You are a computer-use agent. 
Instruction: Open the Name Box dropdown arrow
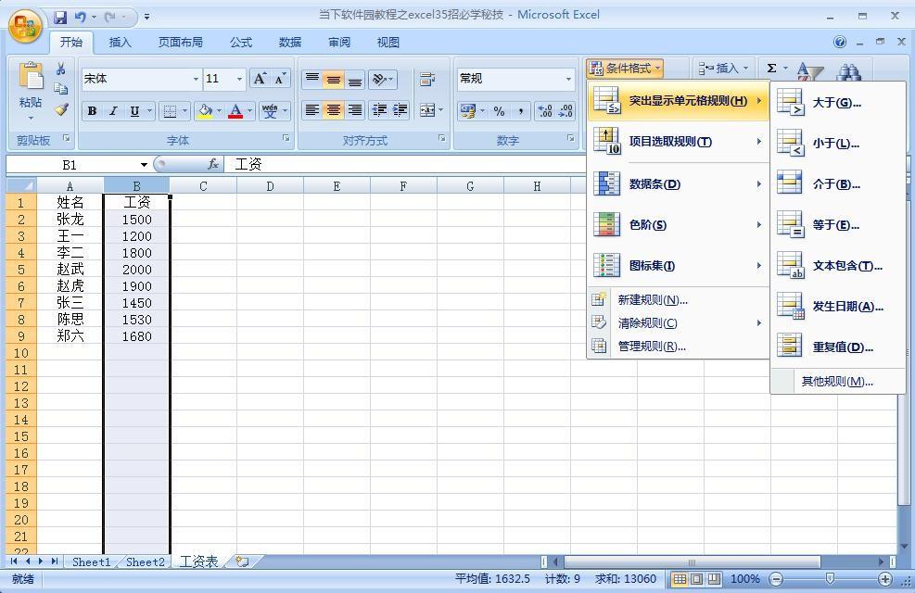click(x=144, y=165)
